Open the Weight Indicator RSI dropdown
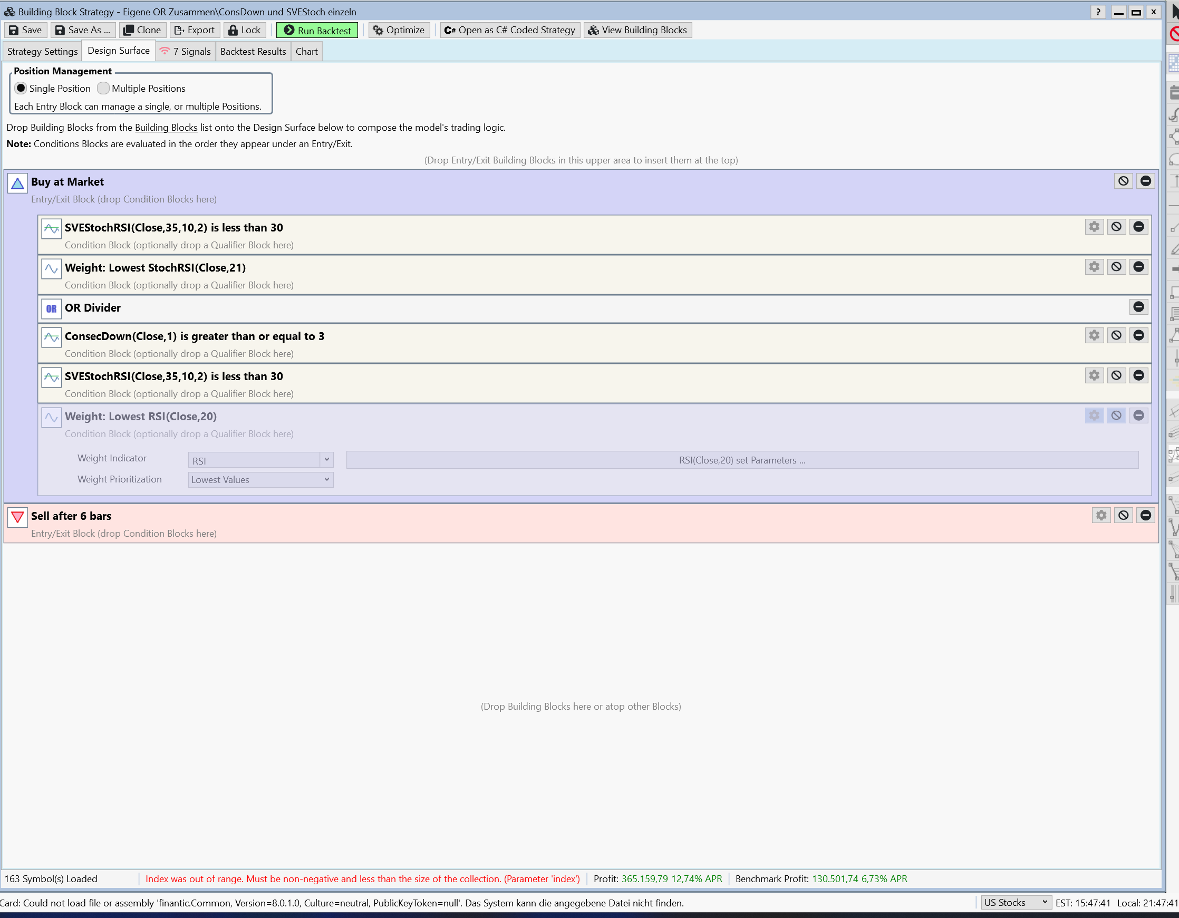Image resolution: width=1179 pixels, height=918 pixels. point(260,460)
